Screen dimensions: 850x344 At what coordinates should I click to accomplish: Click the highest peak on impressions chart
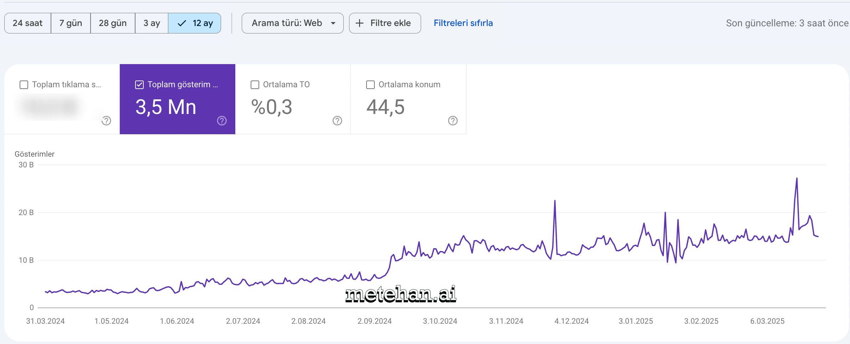(797, 179)
